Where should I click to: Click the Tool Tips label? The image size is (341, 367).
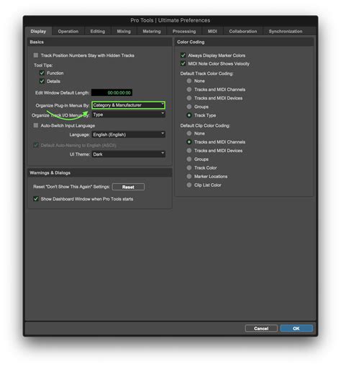(x=43, y=65)
